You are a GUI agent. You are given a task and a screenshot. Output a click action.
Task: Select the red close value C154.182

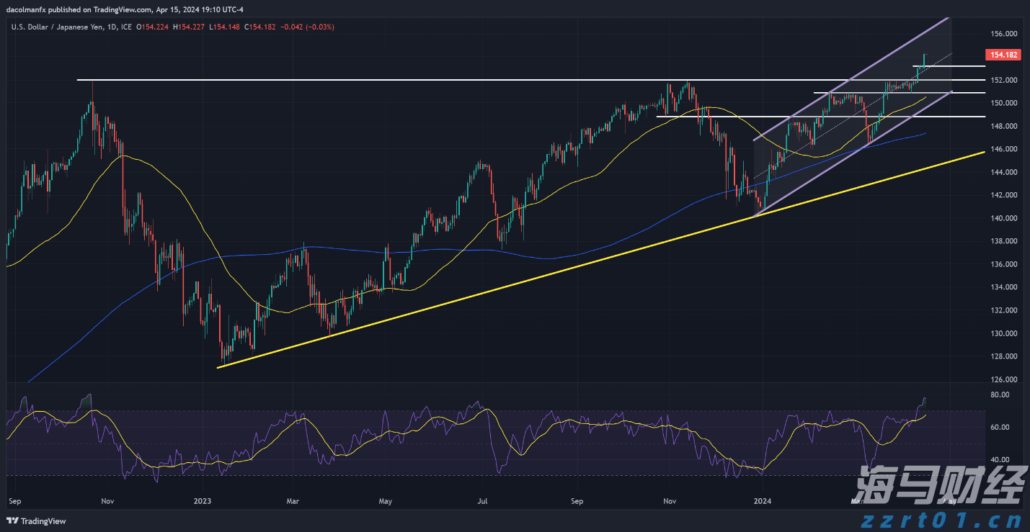[259, 26]
